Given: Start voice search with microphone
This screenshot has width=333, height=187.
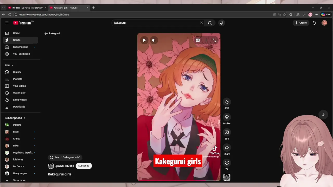Looking at the screenshot, I should point(222,23).
